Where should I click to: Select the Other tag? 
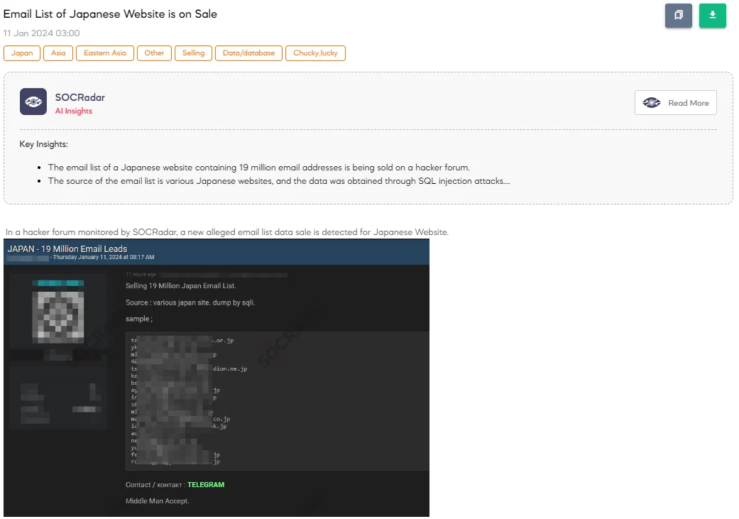point(154,53)
